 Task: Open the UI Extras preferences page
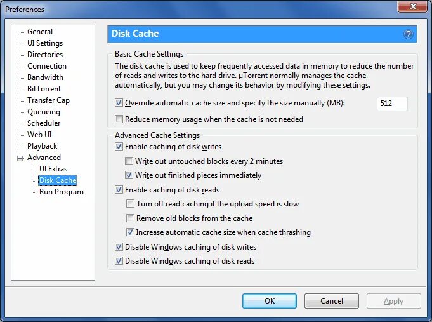tap(53, 169)
